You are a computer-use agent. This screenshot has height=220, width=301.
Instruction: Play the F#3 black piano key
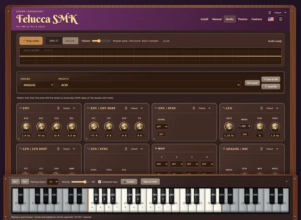coord(96,196)
